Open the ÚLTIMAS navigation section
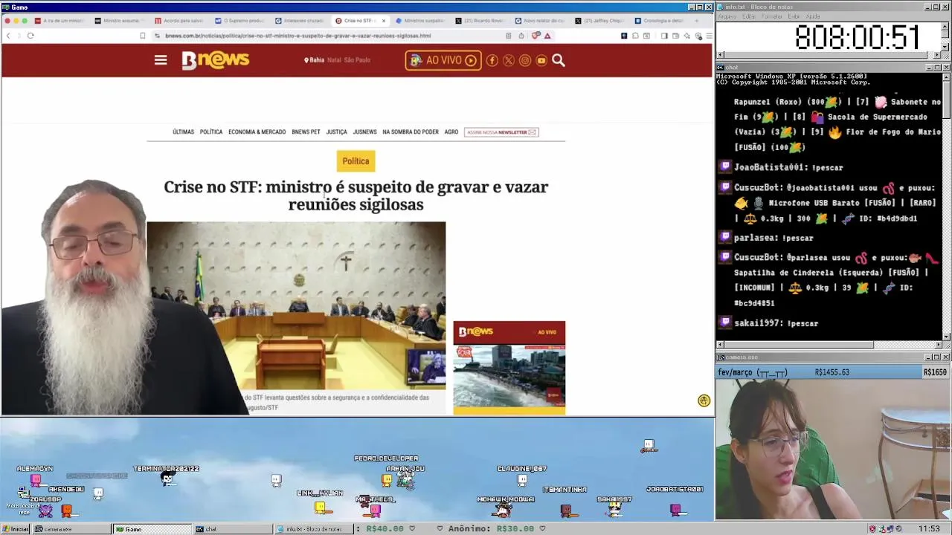952x535 pixels. click(x=183, y=132)
